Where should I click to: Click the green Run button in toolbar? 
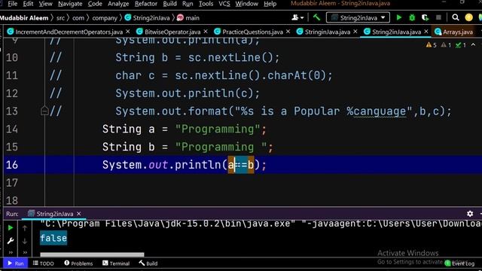(399, 18)
